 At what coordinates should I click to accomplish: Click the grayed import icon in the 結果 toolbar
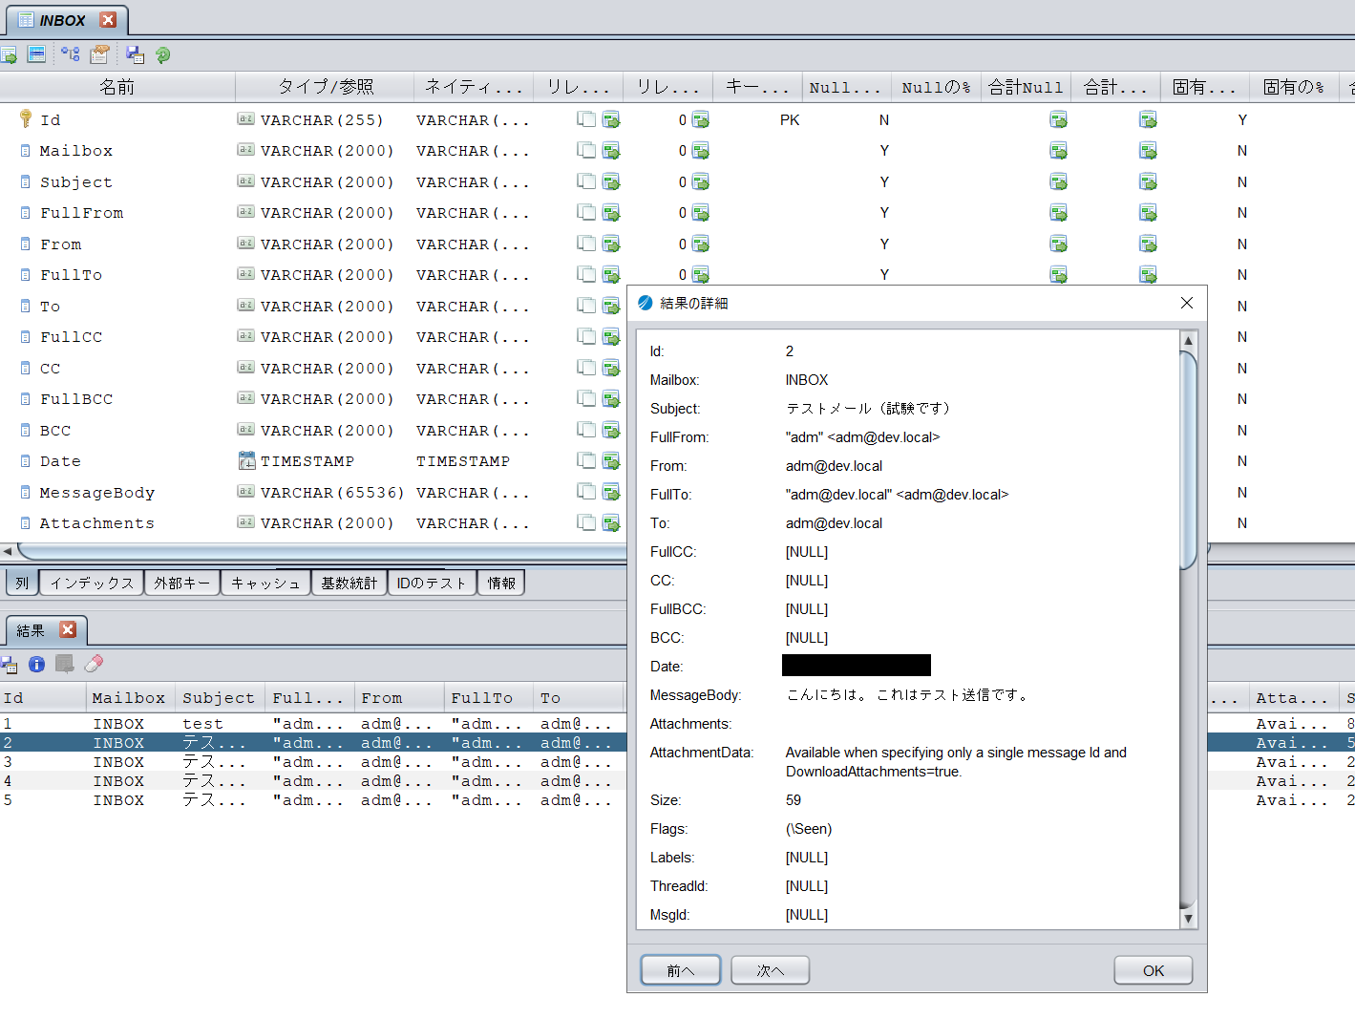[x=65, y=664]
